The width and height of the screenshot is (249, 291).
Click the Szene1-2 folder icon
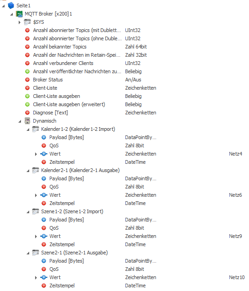coord(36,211)
